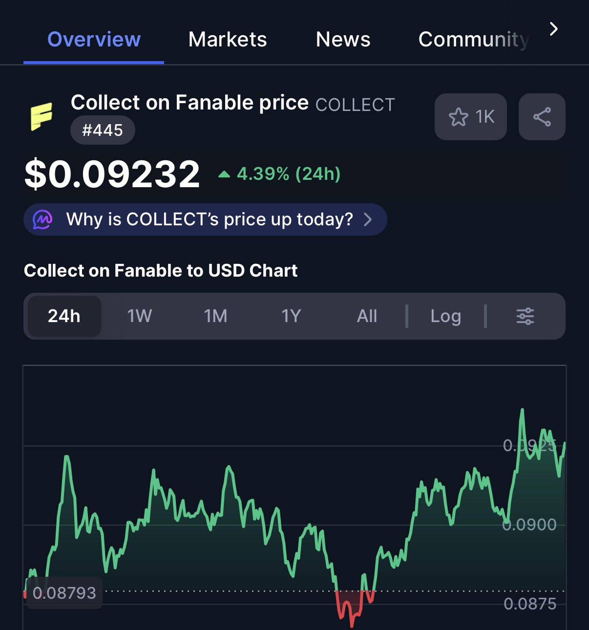Open the Overview tab
The height and width of the screenshot is (630, 589).
[94, 39]
